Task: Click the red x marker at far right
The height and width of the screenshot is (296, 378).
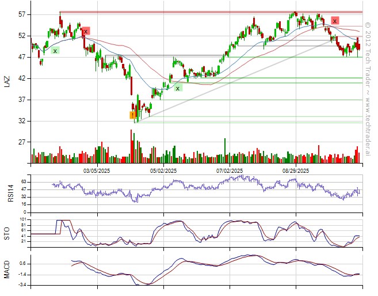Action: click(334, 21)
